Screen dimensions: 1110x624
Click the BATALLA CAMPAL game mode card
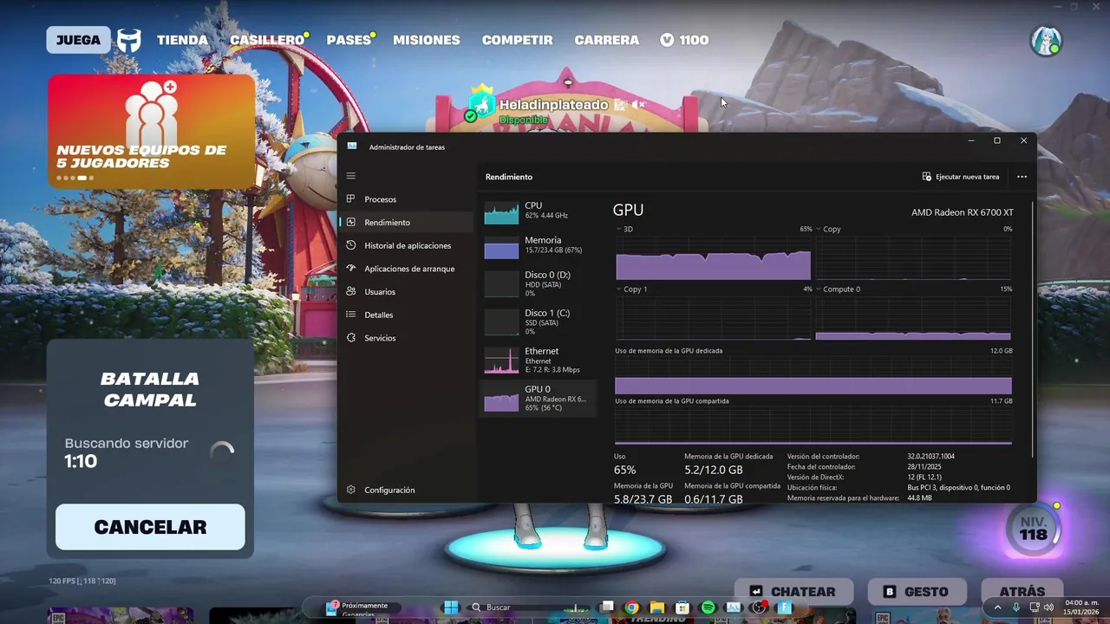point(150,390)
